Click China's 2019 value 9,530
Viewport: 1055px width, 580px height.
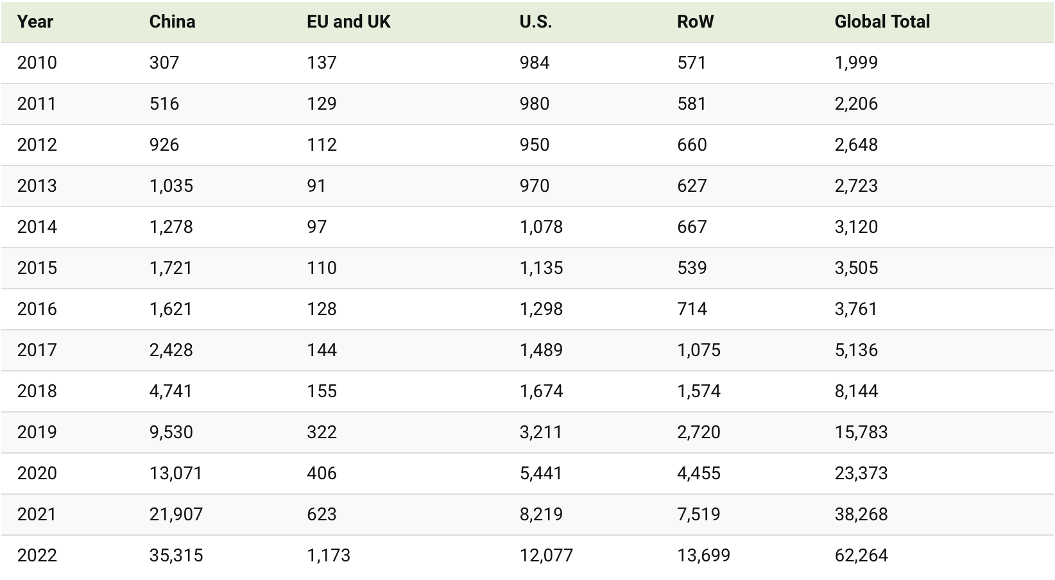(x=171, y=432)
